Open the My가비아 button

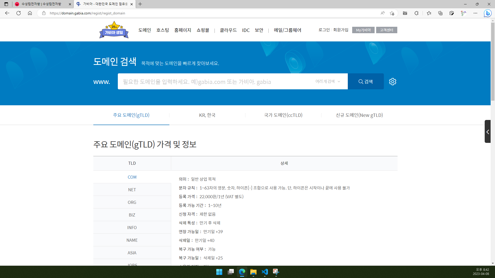pyautogui.click(x=363, y=30)
